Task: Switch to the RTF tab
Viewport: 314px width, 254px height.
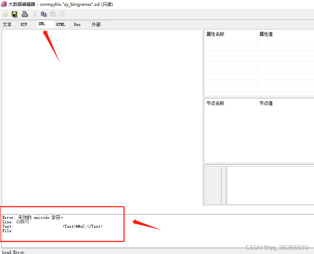Action: click(x=27, y=24)
